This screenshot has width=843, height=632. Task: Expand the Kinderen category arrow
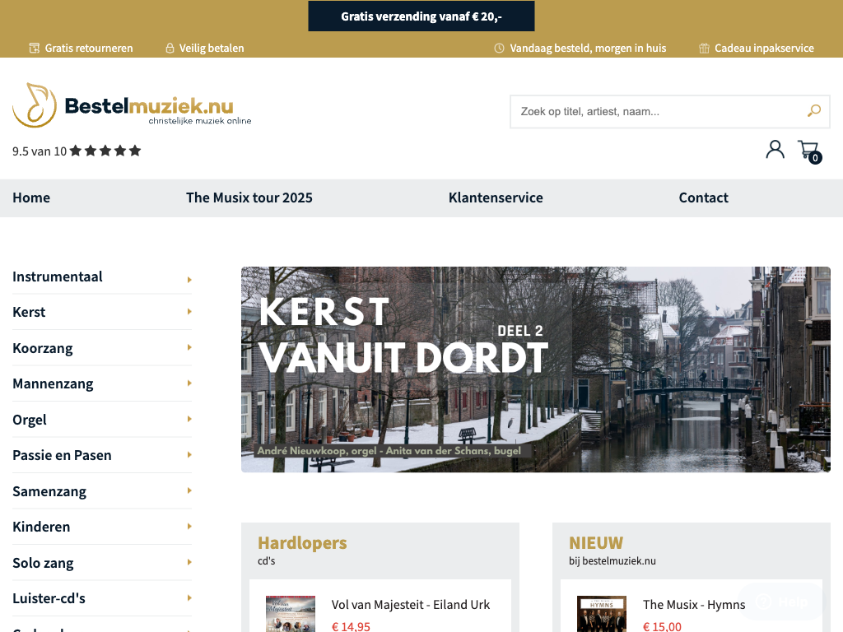coord(189,526)
